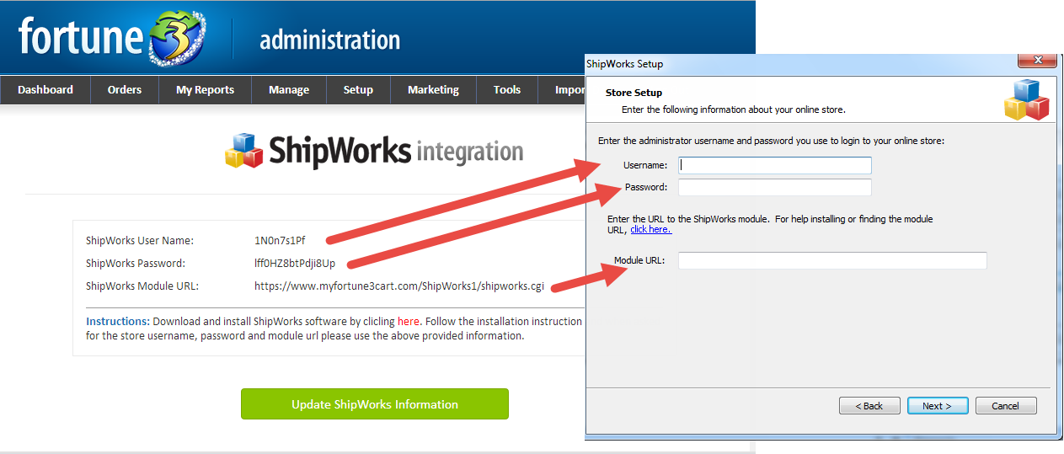
Task: Click the 'ShipWorks Module URL:' label
Action: click(x=142, y=286)
